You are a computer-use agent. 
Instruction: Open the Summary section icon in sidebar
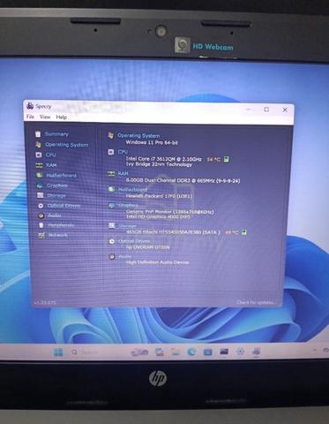38,134
